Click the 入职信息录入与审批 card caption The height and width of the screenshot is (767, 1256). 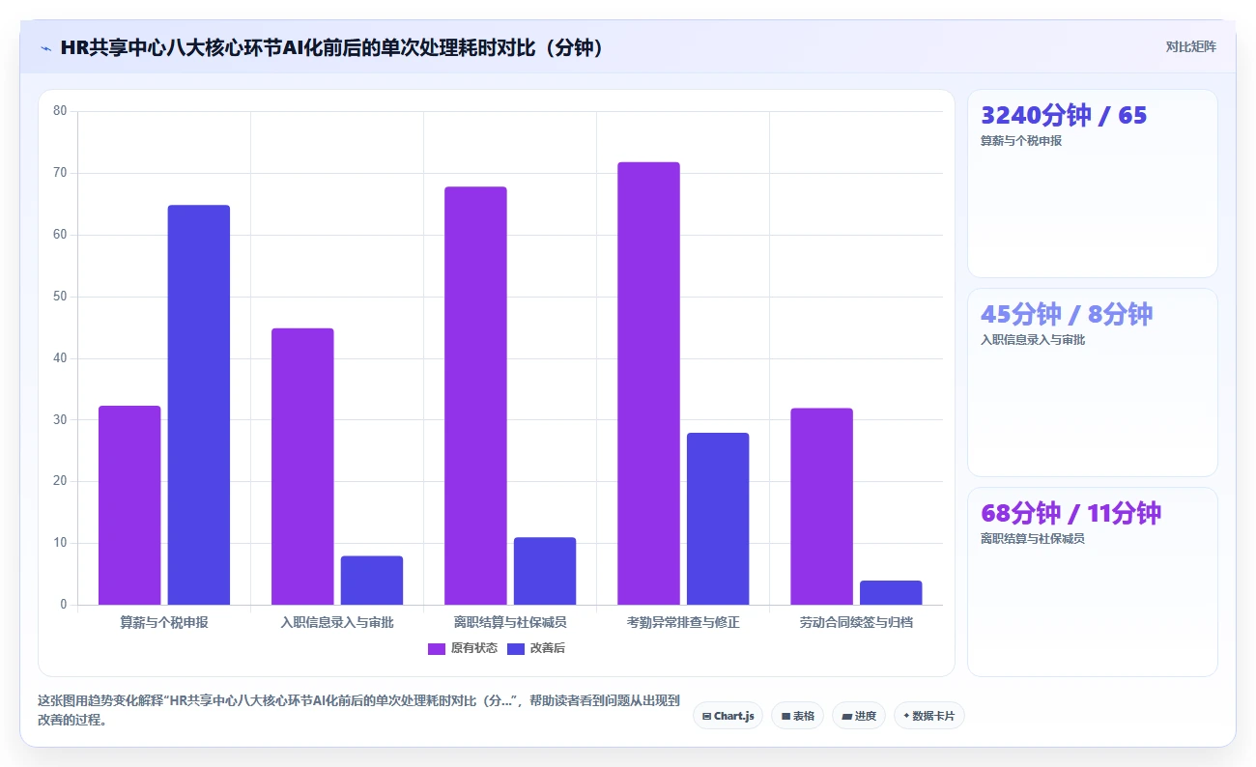click(x=1033, y=340)
